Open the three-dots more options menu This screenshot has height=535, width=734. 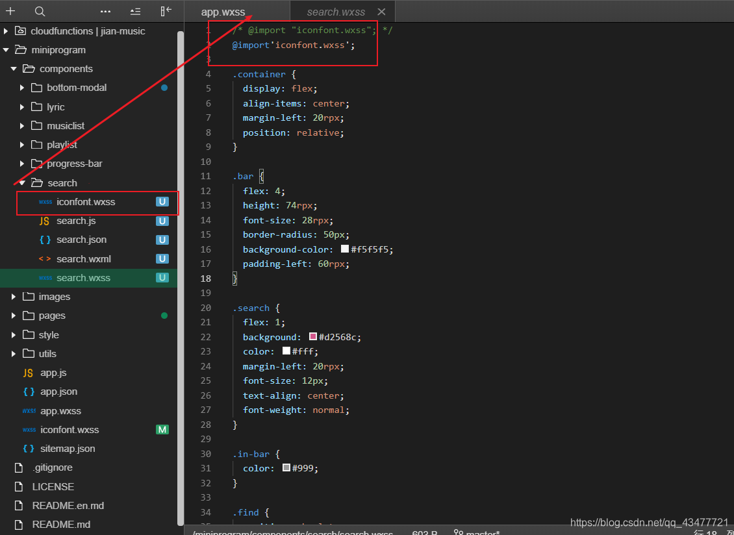(105, 11)
